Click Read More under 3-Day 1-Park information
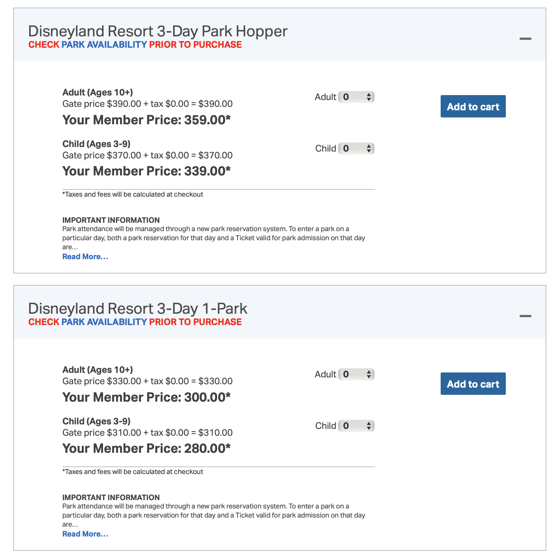The width and height of the screenshot is (560, 560). click(x=85, y=534)
